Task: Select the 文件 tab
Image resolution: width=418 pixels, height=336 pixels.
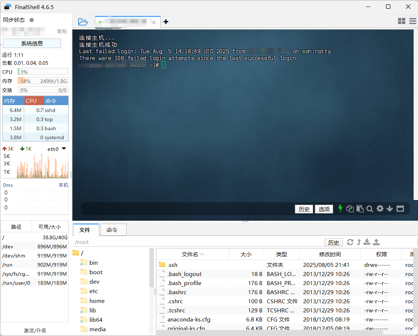Action: (x=85, y=230)
